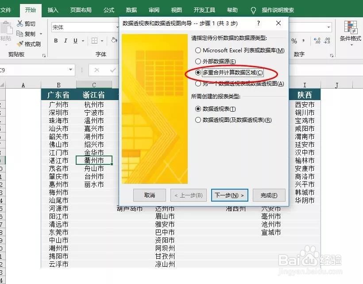Select column B header
Viewport: 363px width, 284px height.
tap(58, 85)
